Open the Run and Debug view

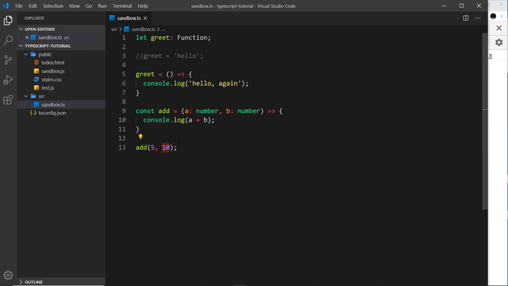coord(8,79)
